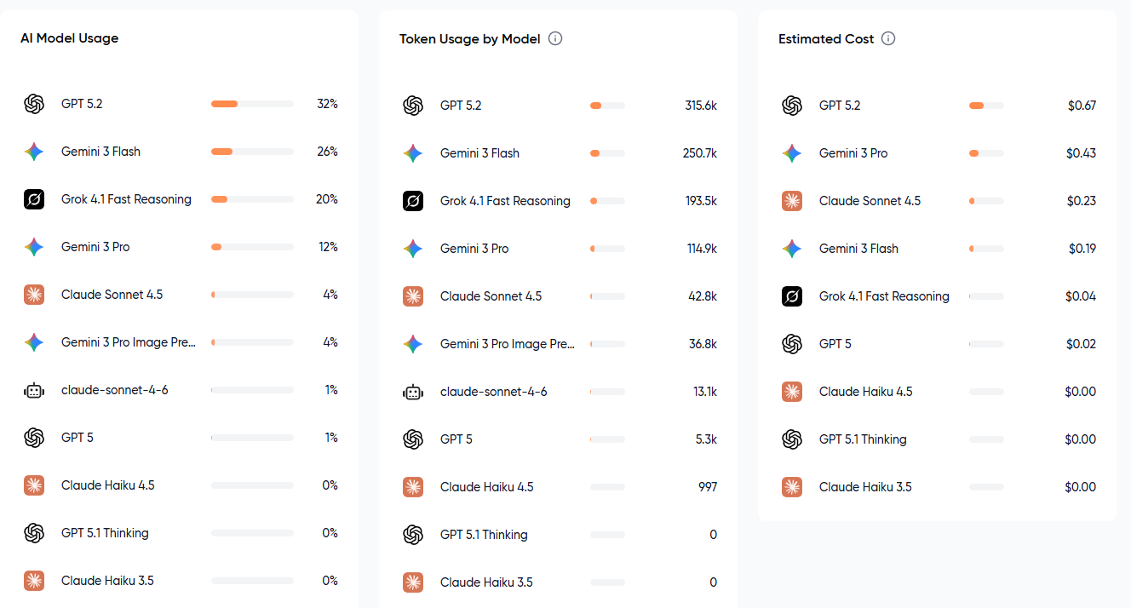Click the robot icon for claude-sonnet-4-6 in Token Usage
1131x608 pixels.
(x=413, y=392)
